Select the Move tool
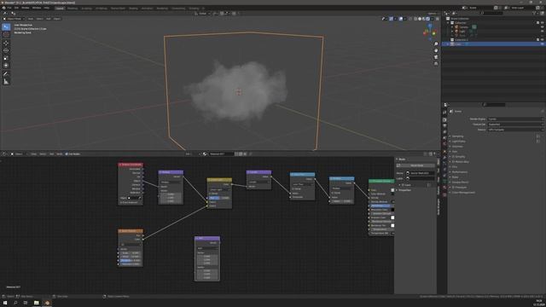546x307 pixels. (x=6, y=43)
